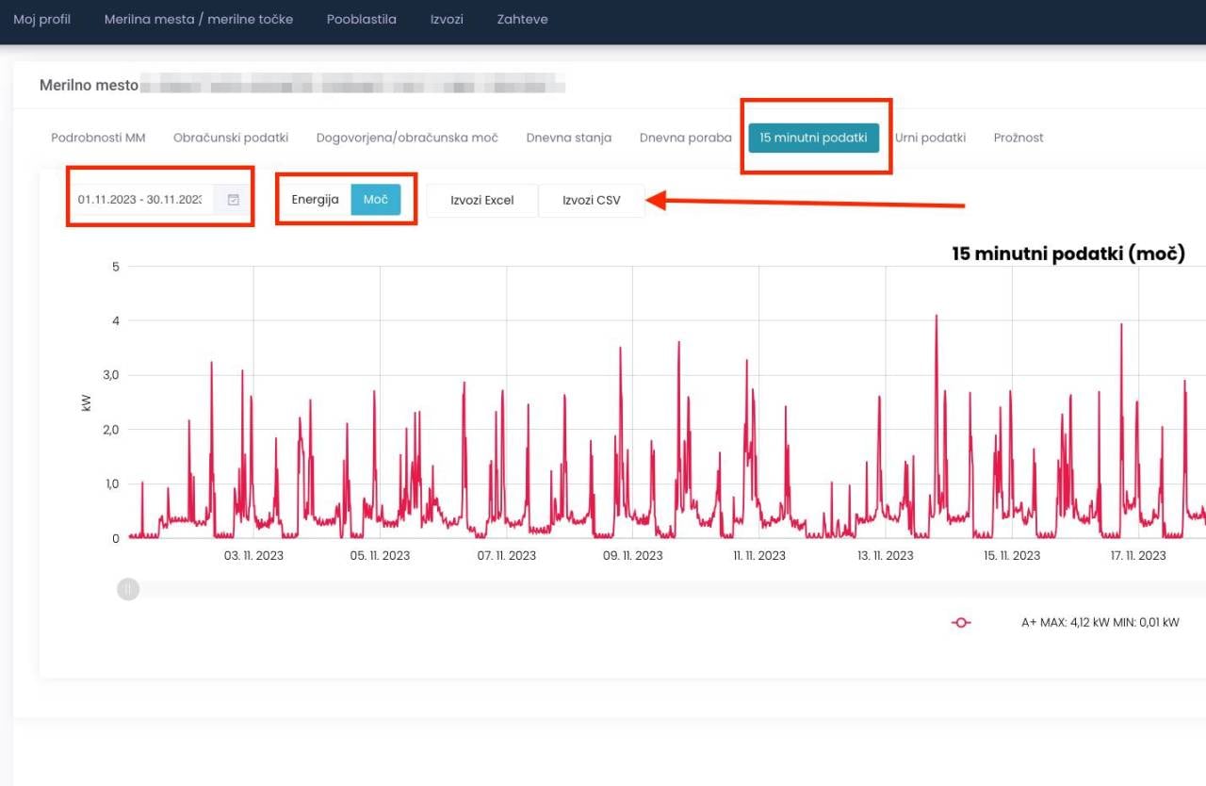Viewport: 1206px width, 786px height.
Task: Open the Izvozi menu item
Action: [x=447, y=20]
